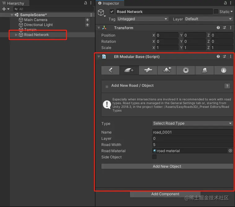The image size is (235, 207).
Task: Click the Position X field
Action: (167, 35)
